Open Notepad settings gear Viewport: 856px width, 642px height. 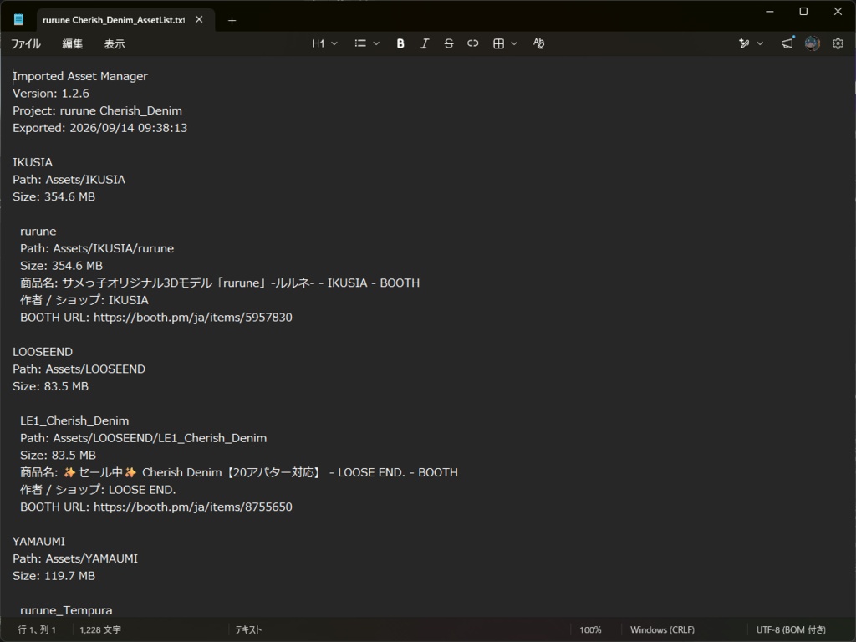[838, 43]
